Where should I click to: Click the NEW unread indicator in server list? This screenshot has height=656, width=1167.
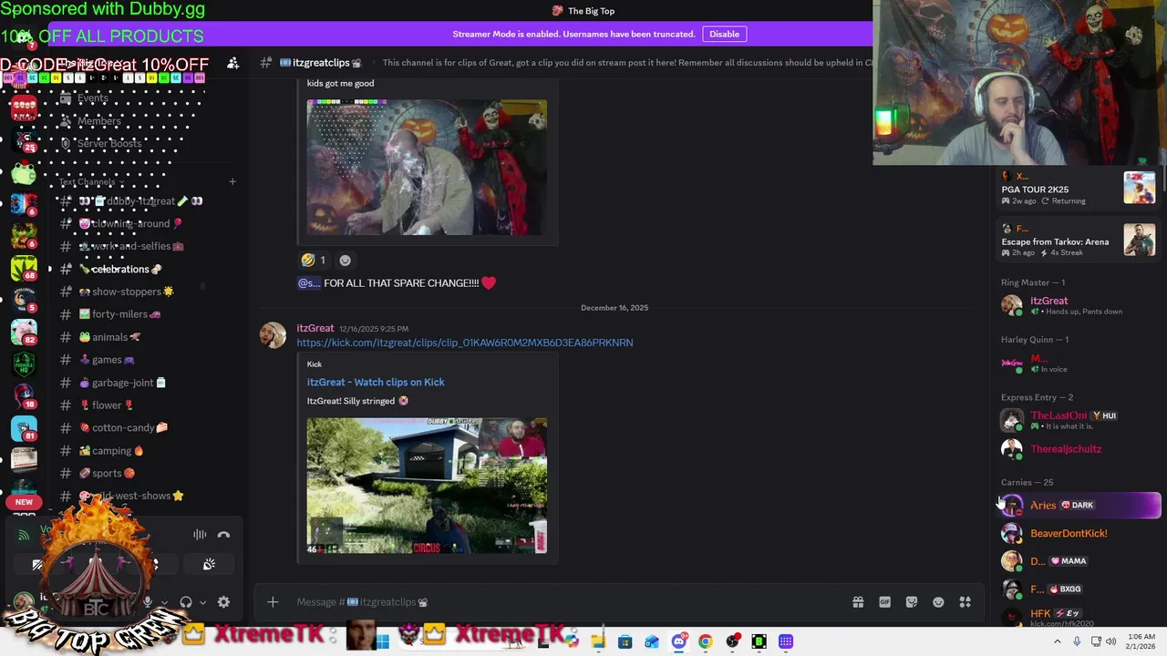pos(24,502)
